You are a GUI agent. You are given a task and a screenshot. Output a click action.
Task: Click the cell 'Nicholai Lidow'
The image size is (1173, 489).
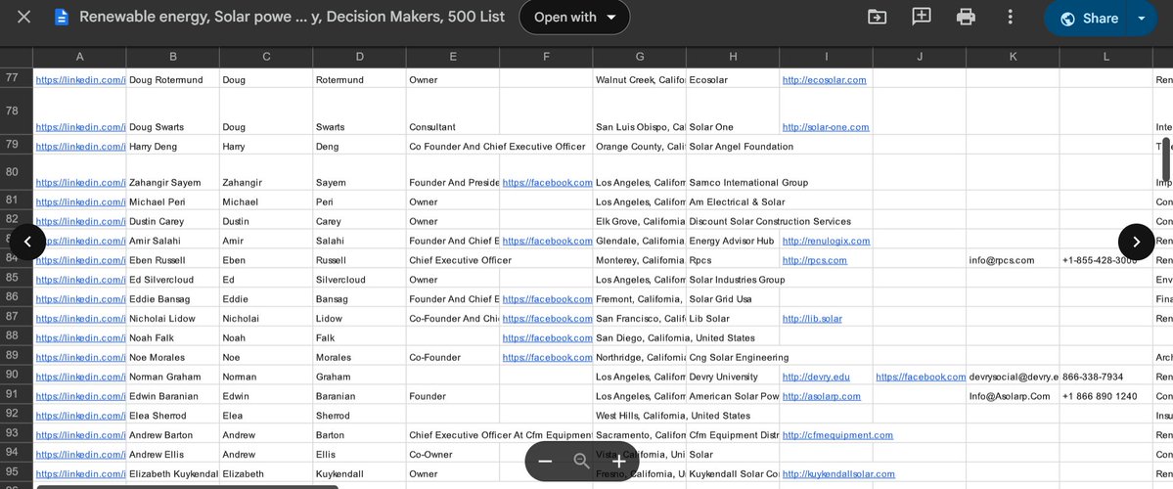coord(172,317)
